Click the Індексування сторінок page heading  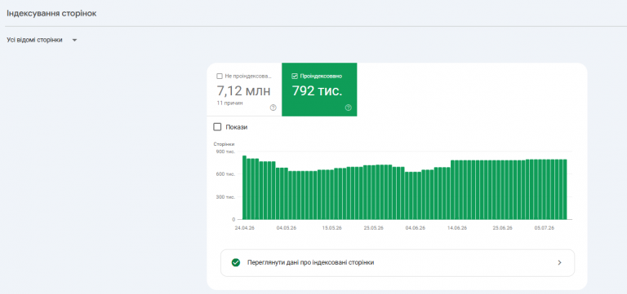51,14
